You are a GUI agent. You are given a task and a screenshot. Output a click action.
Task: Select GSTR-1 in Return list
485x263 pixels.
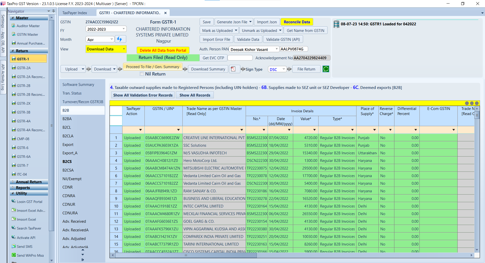click(28, 59)
